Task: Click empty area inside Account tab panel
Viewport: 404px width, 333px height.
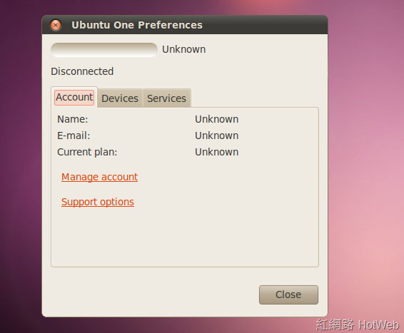Action: (x=206, y=232)
